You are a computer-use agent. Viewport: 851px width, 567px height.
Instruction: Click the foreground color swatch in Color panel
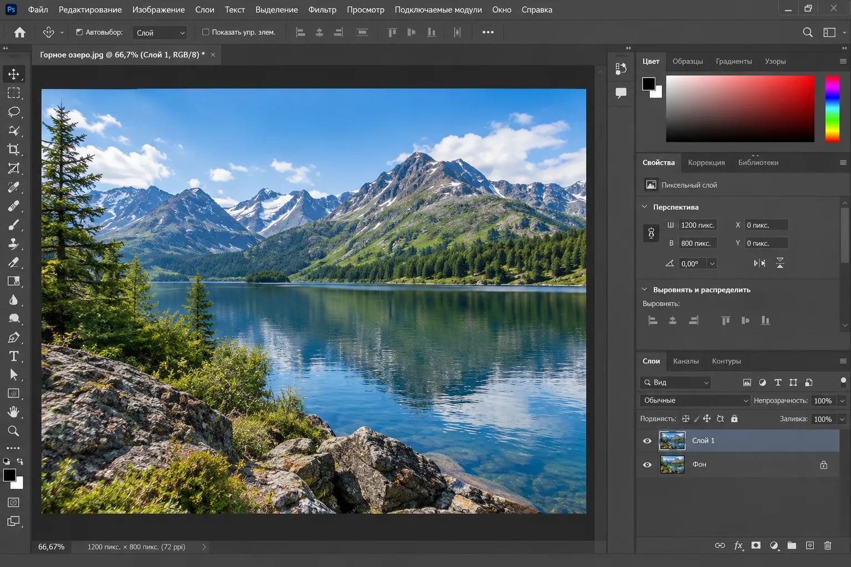[x=649, y=84]
